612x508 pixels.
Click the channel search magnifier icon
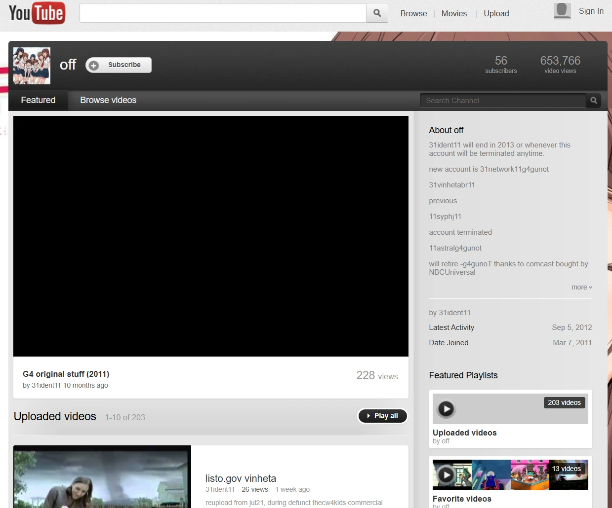tap(594, 101)
